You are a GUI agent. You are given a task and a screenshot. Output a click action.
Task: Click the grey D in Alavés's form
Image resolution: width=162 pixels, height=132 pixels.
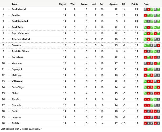point(159,99)
